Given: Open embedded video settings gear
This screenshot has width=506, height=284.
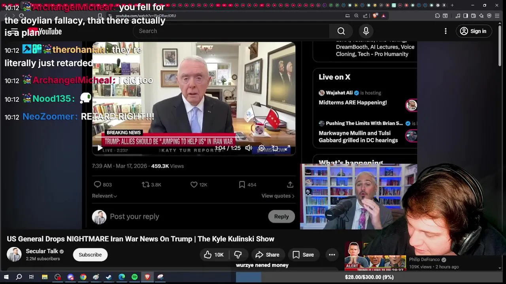Looking at the screenshot, I should 261,148.
